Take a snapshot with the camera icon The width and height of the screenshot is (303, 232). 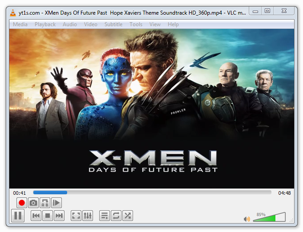pyautogui.click(x=33, y=203)
